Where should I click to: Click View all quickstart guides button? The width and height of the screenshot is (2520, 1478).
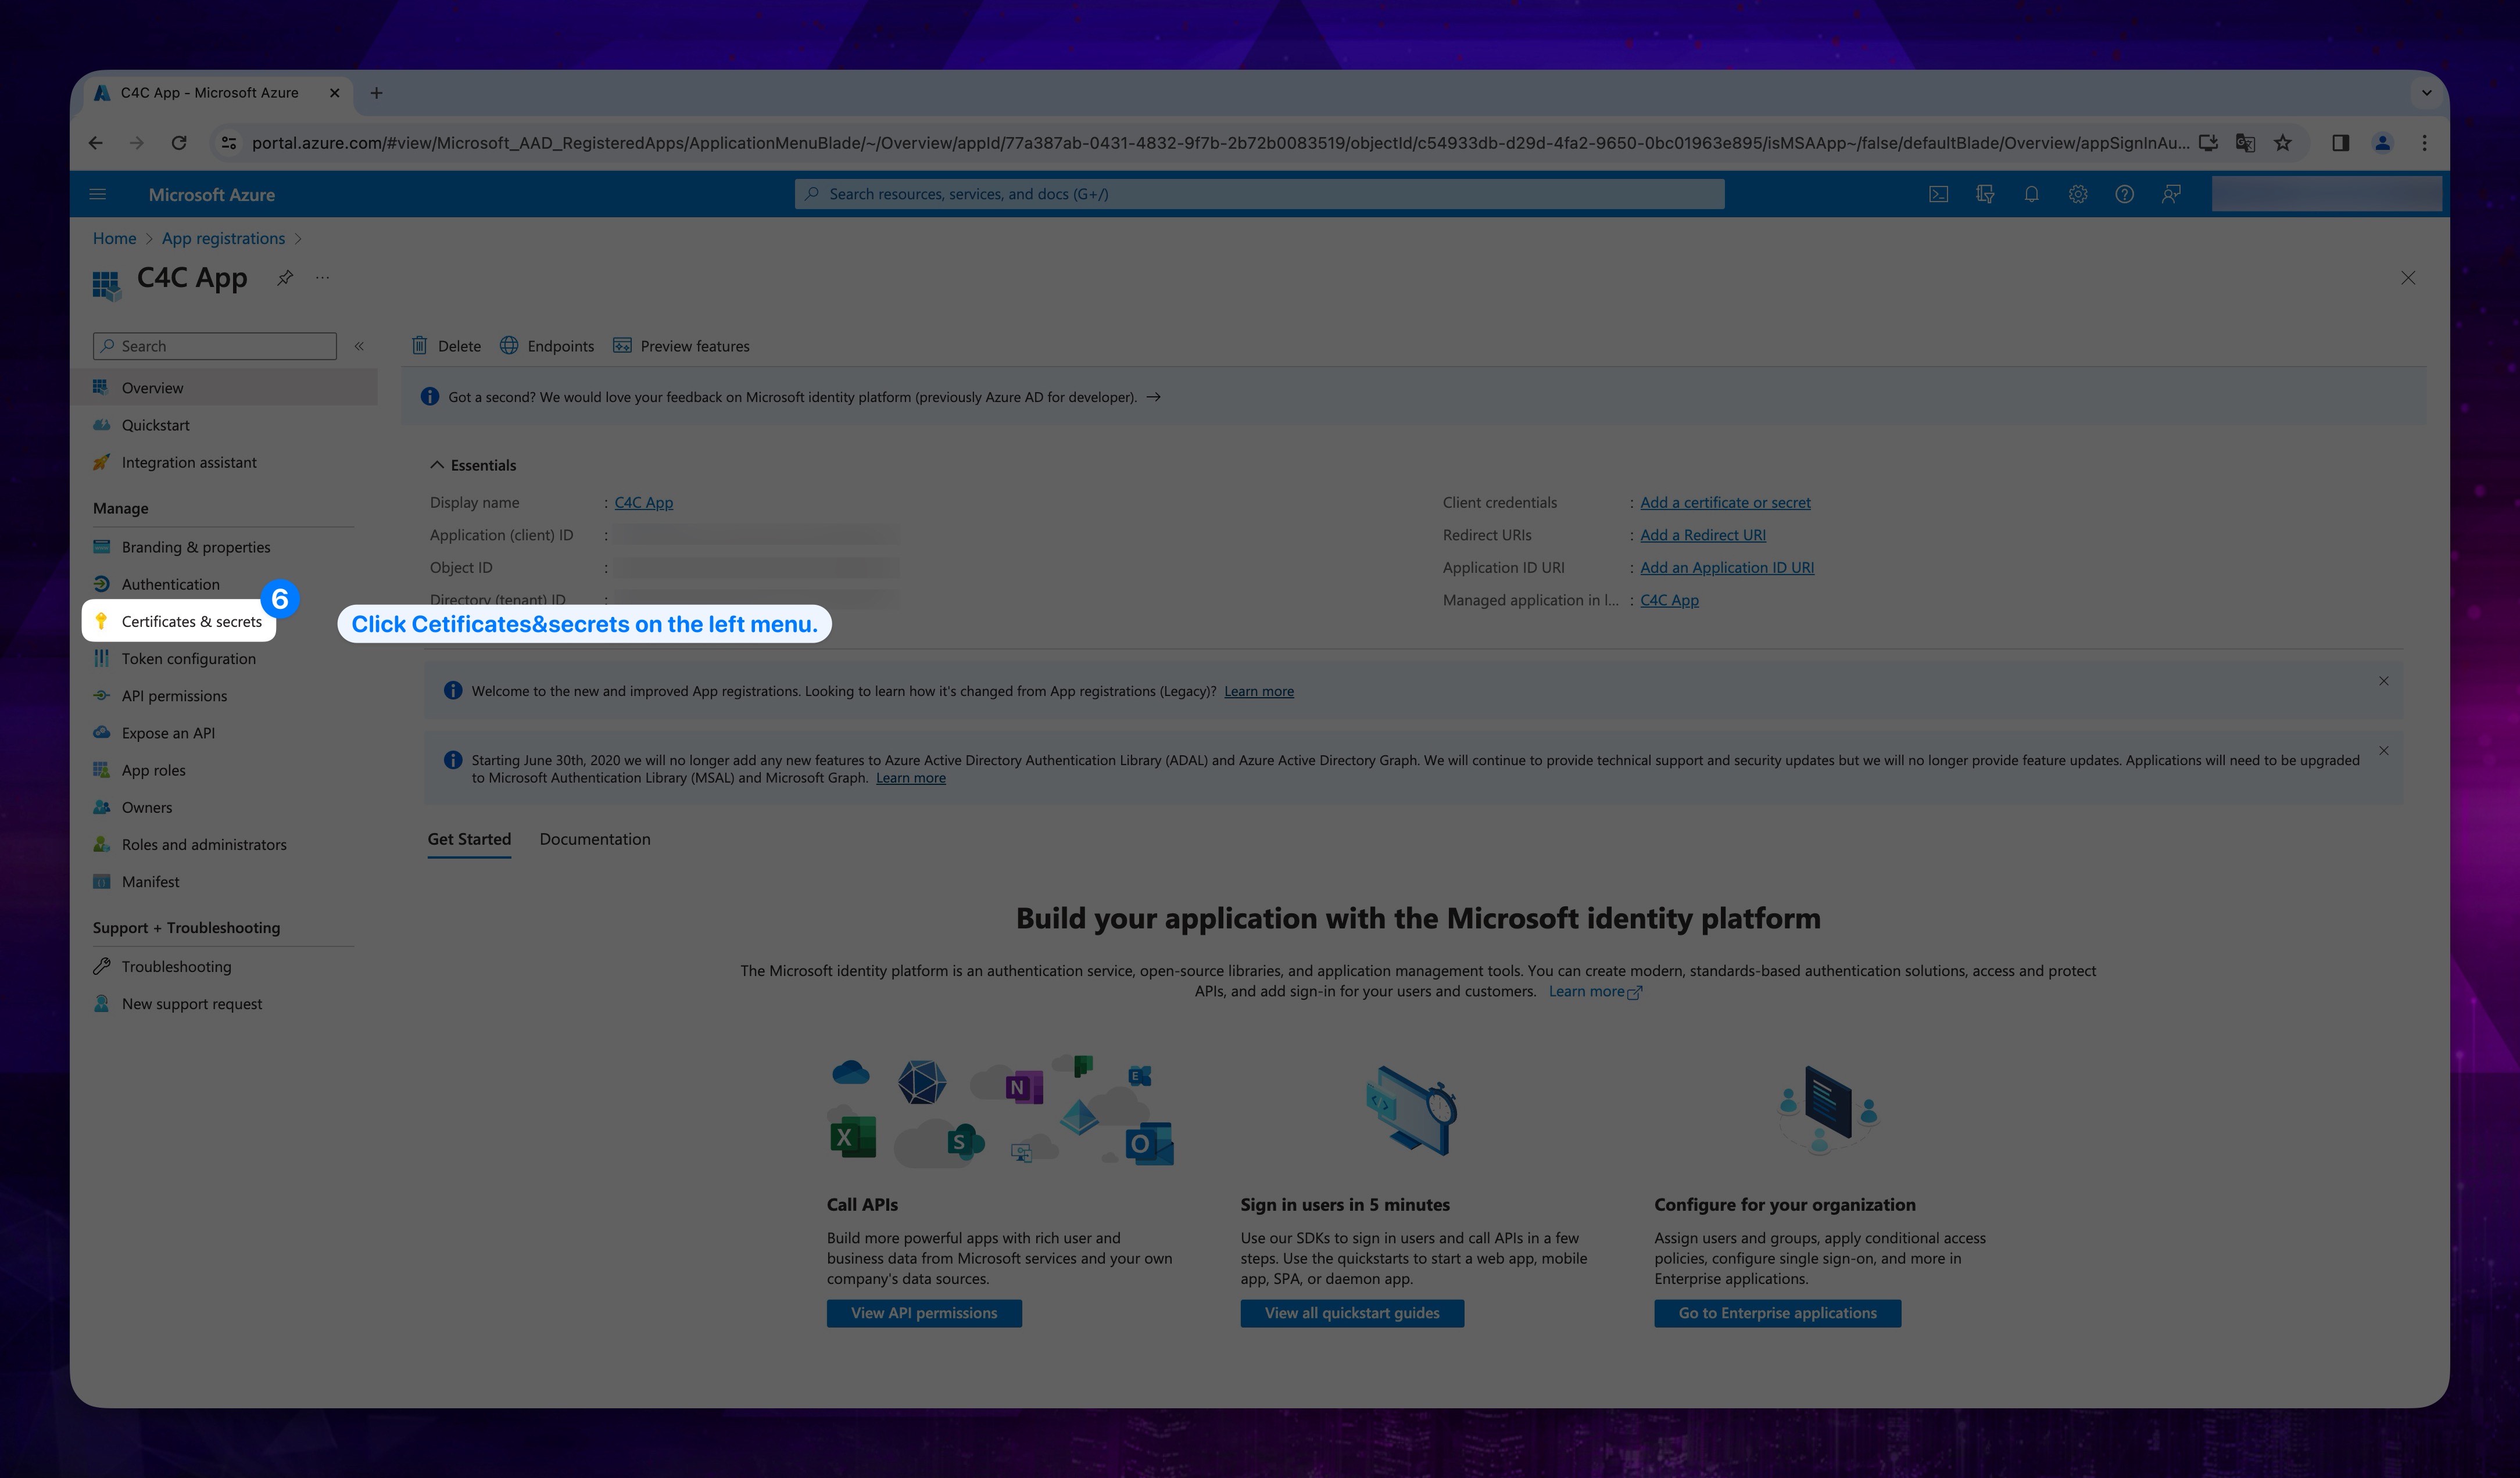[x=1352, y=1313]
